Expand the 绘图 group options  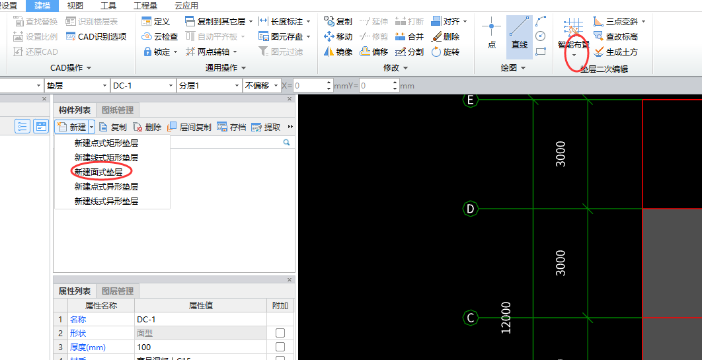pos(522,68)
